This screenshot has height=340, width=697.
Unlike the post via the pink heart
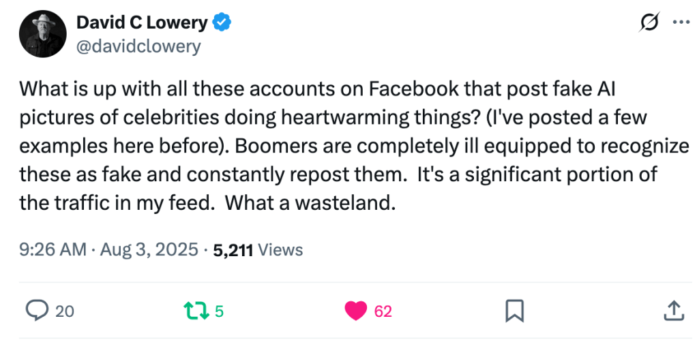pos(356,311)
